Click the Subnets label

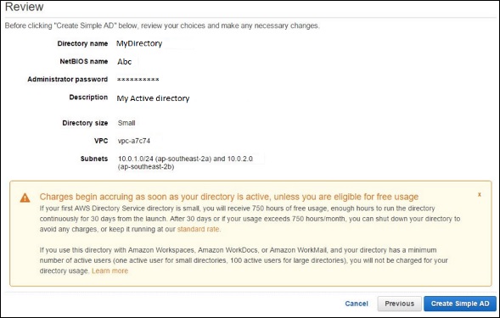tap(94, 159)
